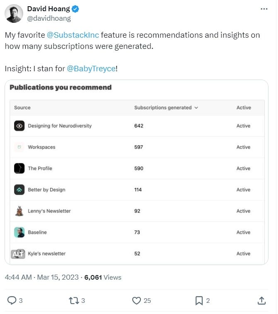Click the @davidhoang handle
Image resolution: width=278 pixels, height=314 pixels.
49,18
